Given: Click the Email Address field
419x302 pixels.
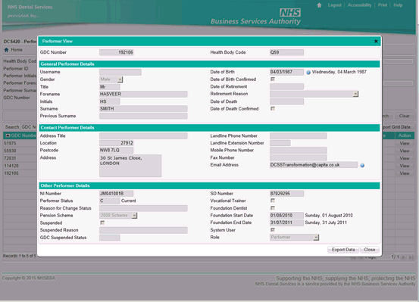Looking at the screenshot, I should tap(314, 165).
